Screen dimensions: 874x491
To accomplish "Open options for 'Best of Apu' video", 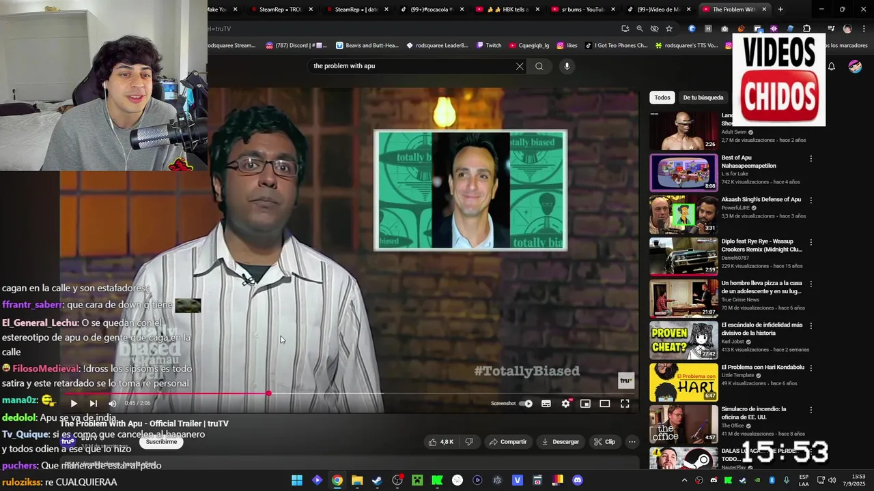I will (811, 158).
